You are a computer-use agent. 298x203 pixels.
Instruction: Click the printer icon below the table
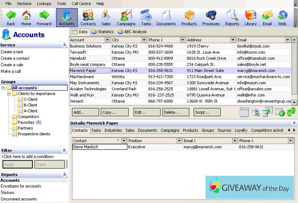coord(256,112)
